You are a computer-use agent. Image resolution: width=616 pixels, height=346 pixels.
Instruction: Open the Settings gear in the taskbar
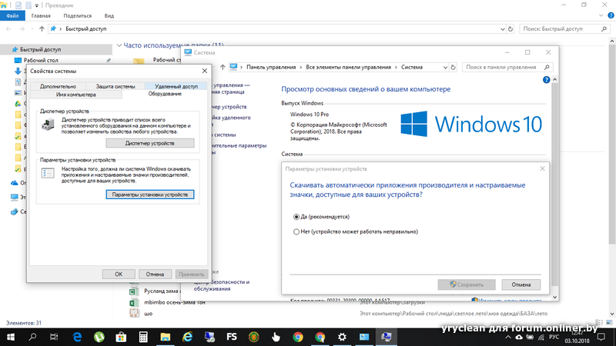point(343,337)
